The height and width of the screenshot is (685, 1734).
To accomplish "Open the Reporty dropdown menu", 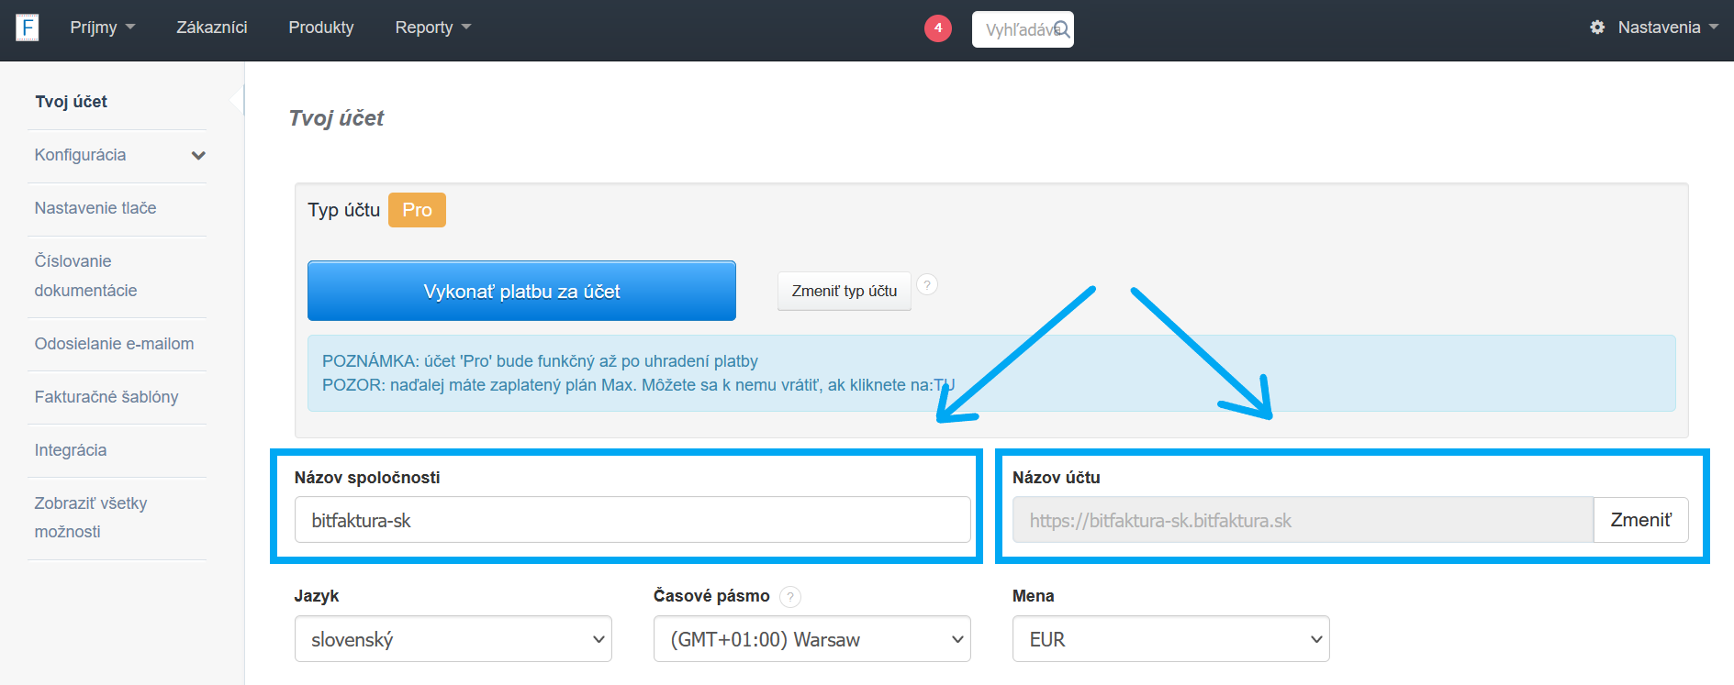I will (x=433, y=28).
